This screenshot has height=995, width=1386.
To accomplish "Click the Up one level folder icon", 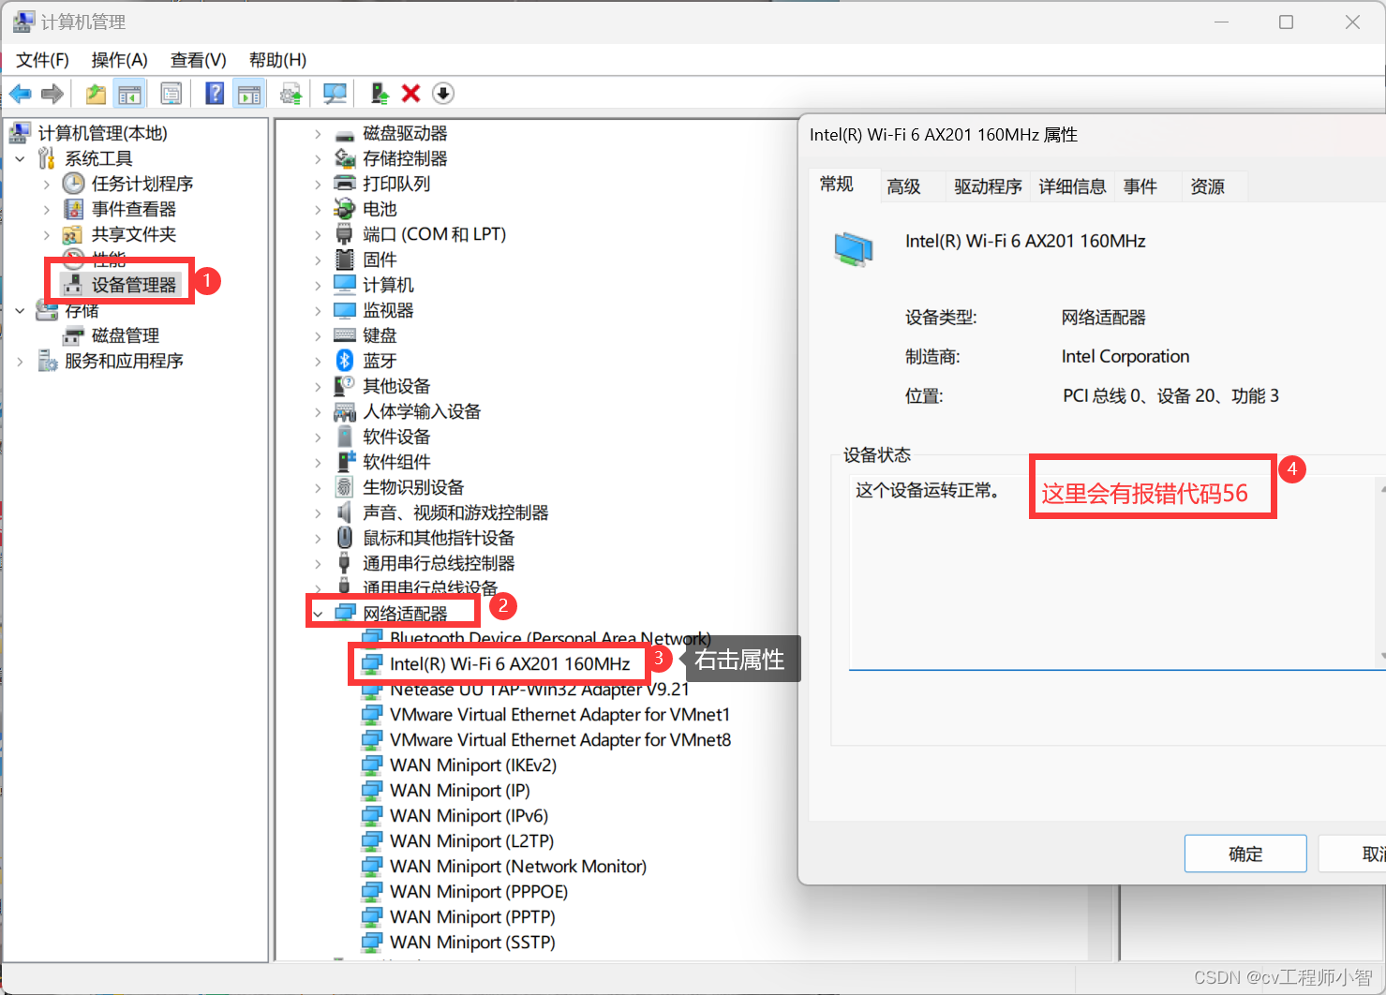I will (x=96, y=94).
